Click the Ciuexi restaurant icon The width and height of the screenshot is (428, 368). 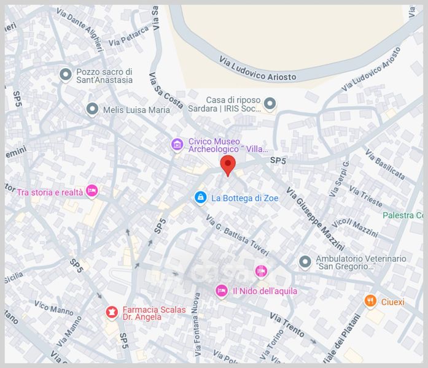pyautogui.click(x=370, y=302)
